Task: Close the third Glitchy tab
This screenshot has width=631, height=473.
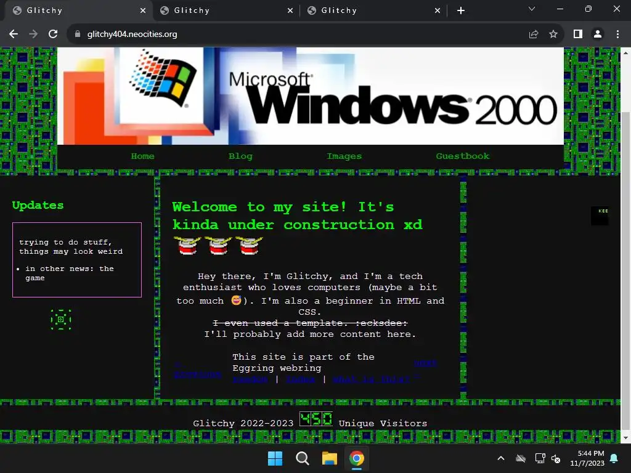Action: click(438, 10)
